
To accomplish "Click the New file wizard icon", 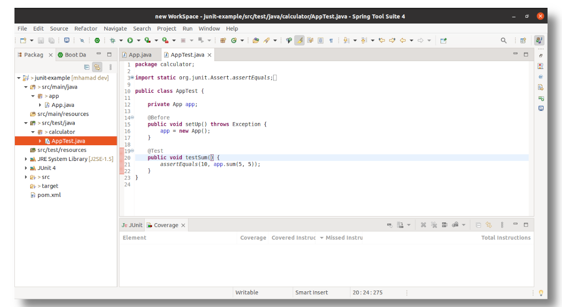I will coord(23,40).
